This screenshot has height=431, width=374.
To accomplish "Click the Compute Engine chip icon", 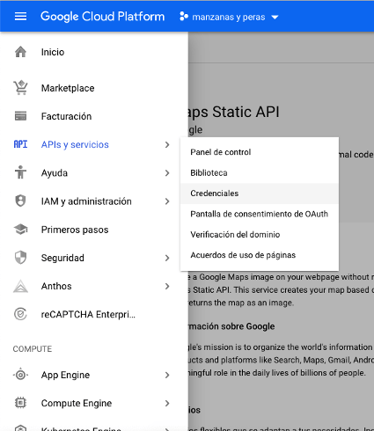I will tap(20, 403).
